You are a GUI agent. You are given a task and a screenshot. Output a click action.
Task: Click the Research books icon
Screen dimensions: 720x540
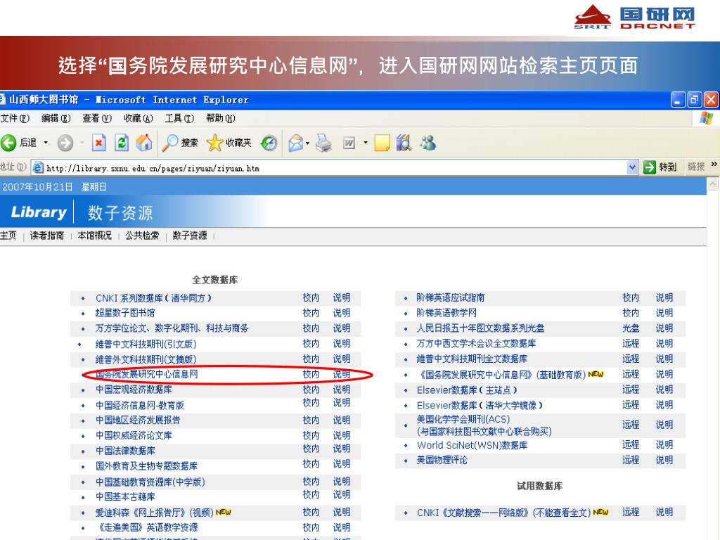pyautogui.click(x=404, y=143)
